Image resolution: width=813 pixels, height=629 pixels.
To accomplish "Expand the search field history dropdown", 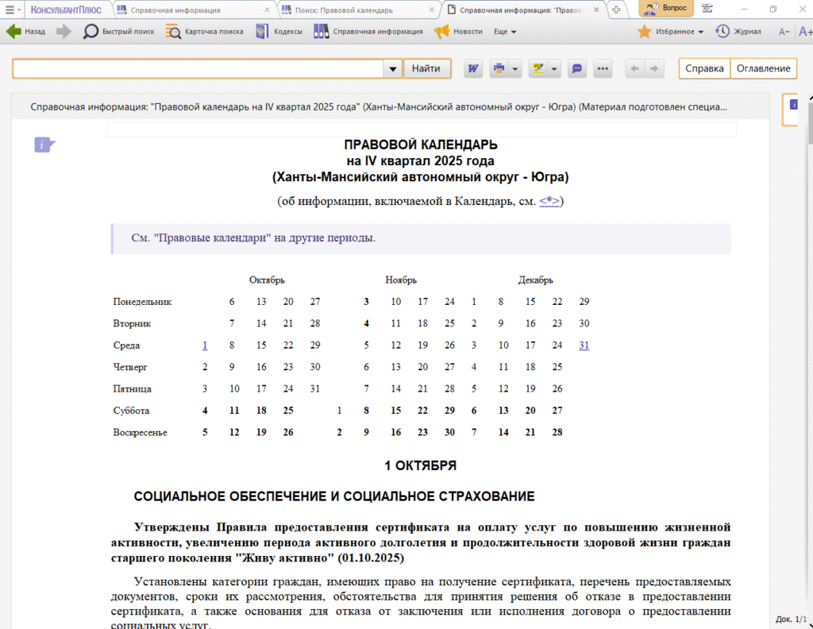I will click(x=393, y=69).
